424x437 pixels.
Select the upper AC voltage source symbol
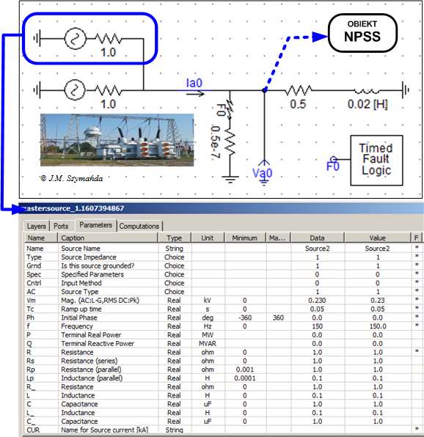[75, 38]
